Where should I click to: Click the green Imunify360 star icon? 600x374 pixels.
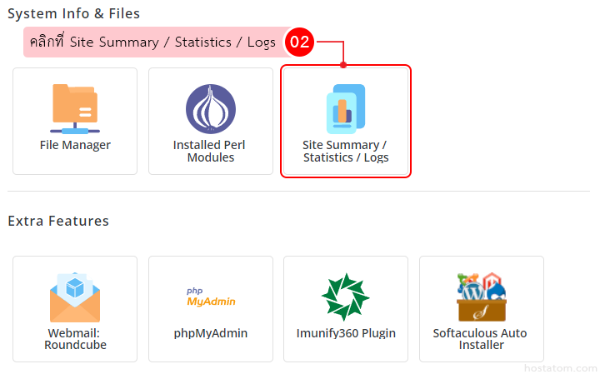coord(345,297)
